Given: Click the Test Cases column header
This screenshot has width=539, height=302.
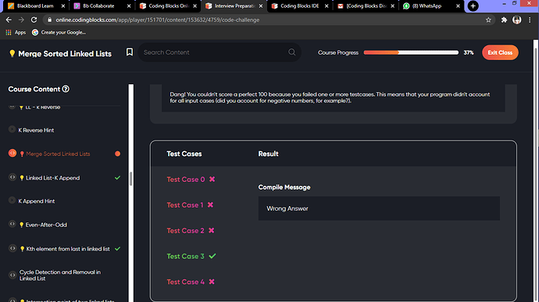Looking at the screenshot, I should [184, 154].
